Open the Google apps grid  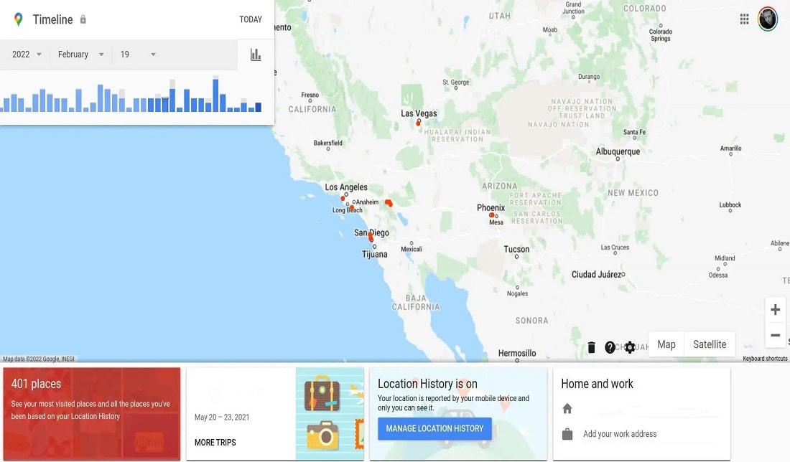tap(745, 19)
